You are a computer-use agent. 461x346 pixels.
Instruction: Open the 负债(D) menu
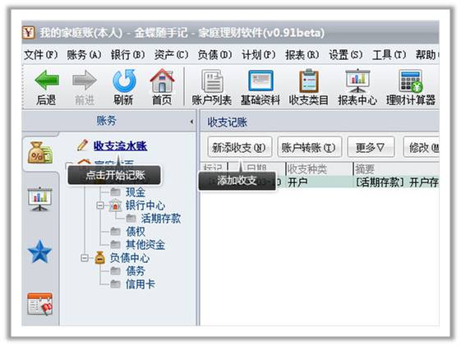click(215, 55)
